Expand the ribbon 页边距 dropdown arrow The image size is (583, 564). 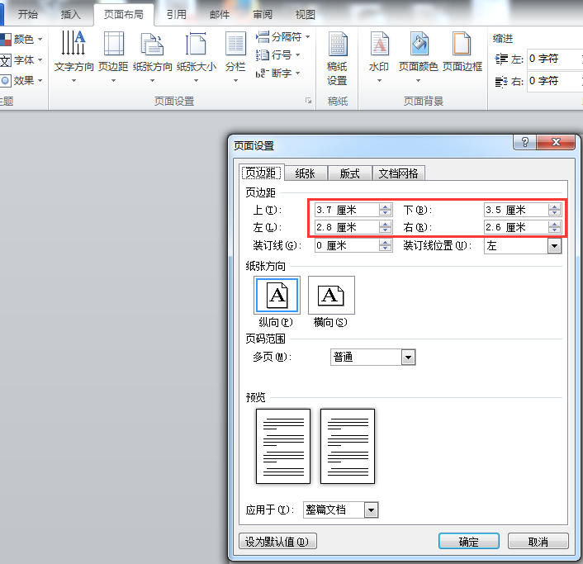point(113,80)
